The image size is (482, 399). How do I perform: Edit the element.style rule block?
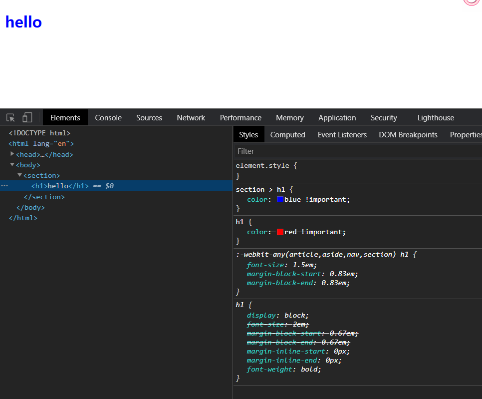tap(266, 165)
